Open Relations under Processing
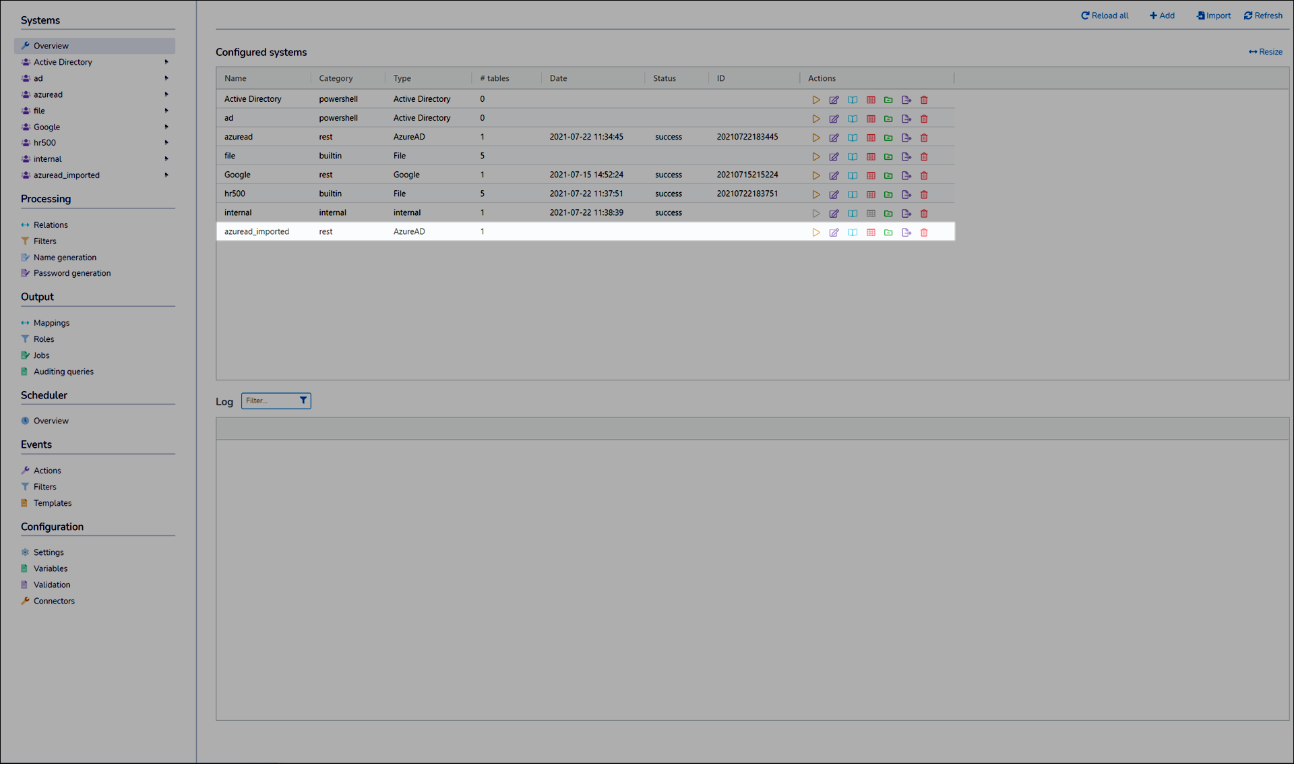1294x764 pixels. pyautogui.click(x=51, y=225)
